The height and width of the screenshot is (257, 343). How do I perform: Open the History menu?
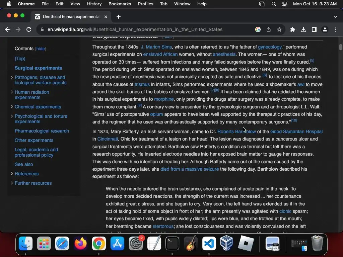[x=94, y=4]
